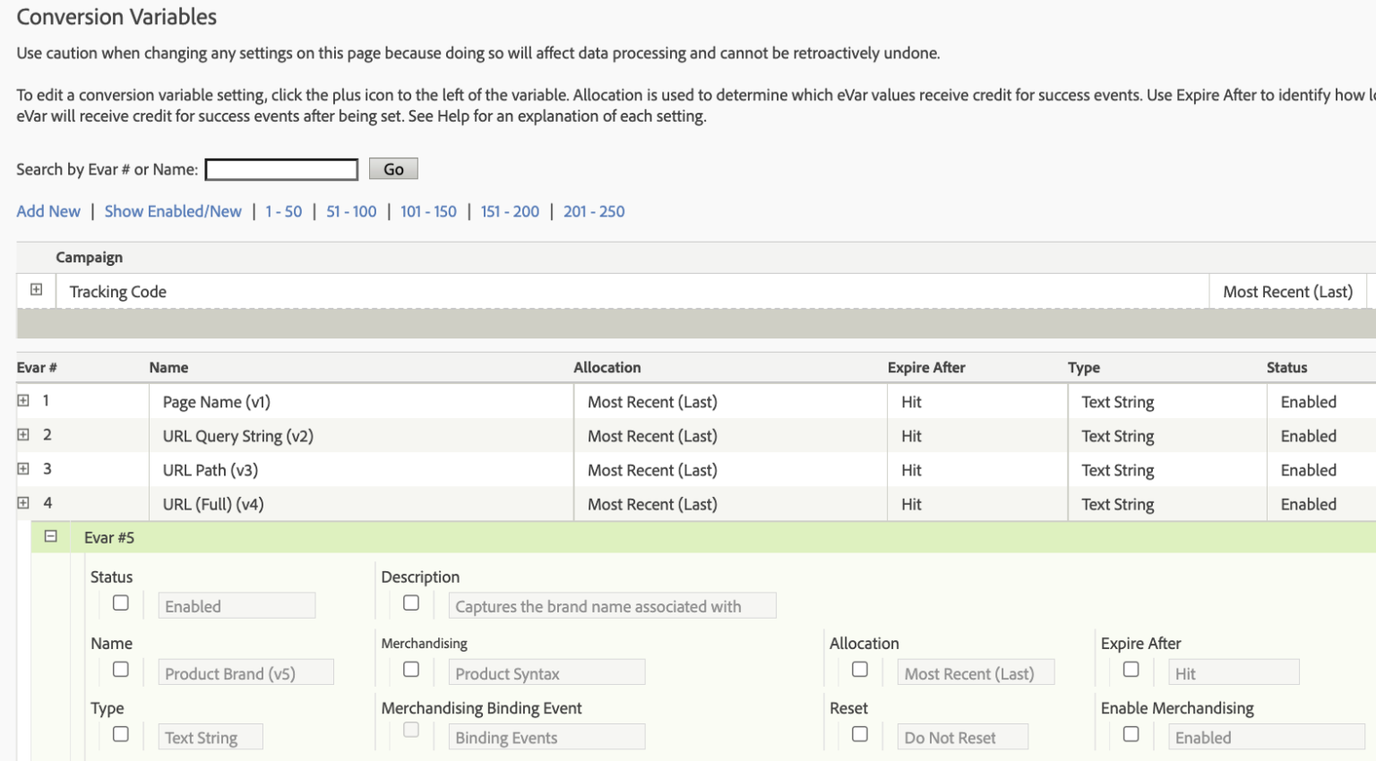This screenshot has width=1376, height=761.
Task: Check the Name field checkbox
Action: tap(121, 670)
